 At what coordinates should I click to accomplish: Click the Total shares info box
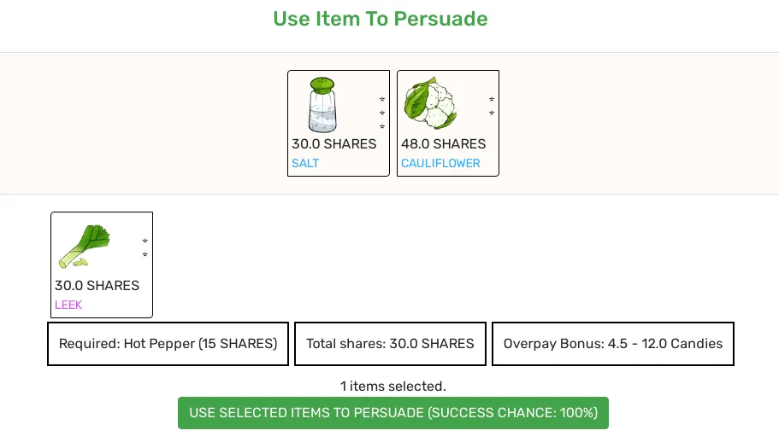pyautogui.click(x=390, y=344)
